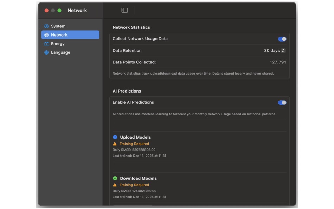Select the 127,791 data points value
Screen dimensions: 334x209
278,62
